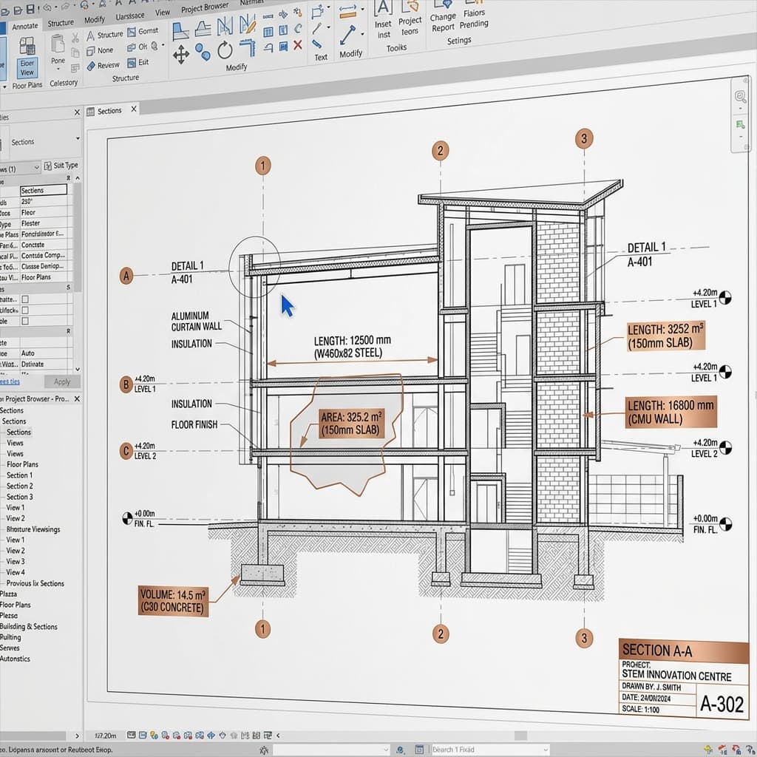
Task: Open the View ribbon tab
Action: [162, 13]
